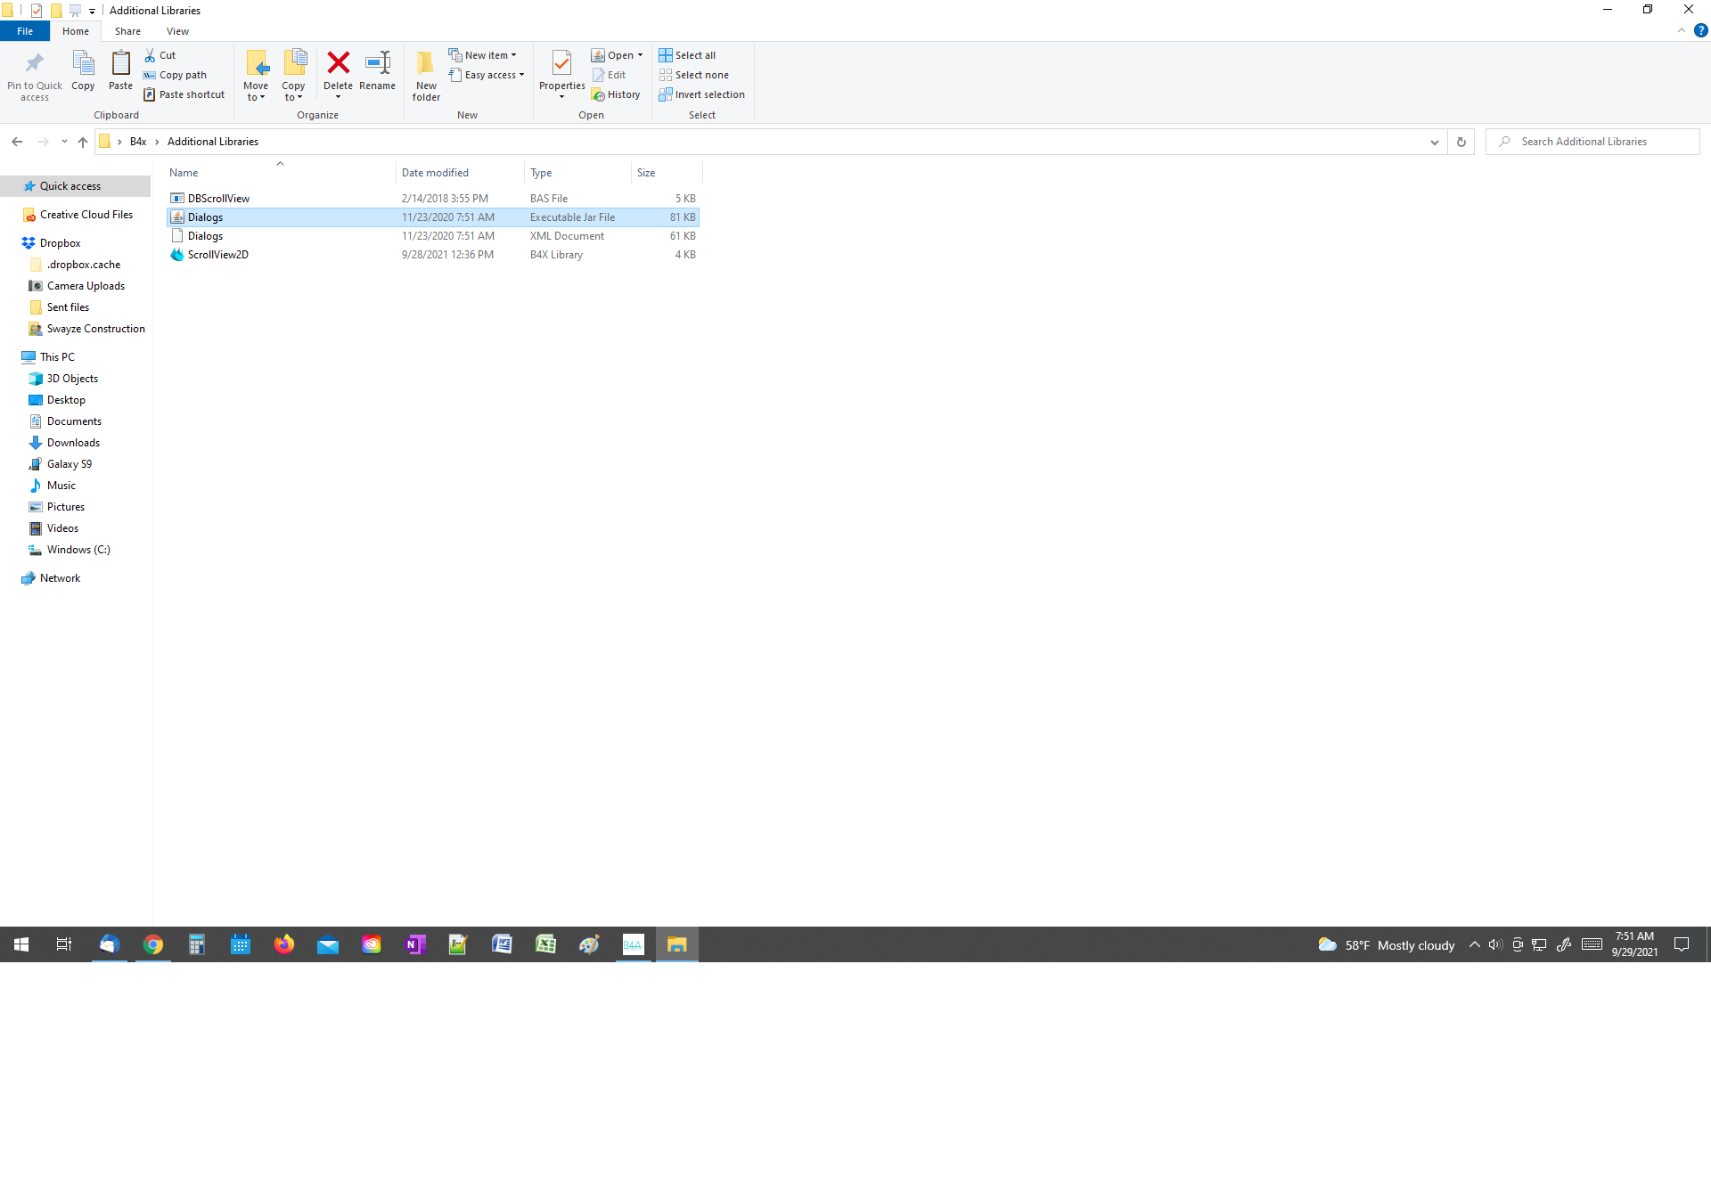The image size is (1711, 1193).
Task: Click the Paste clipboard icon
Action: click(120, 63)
